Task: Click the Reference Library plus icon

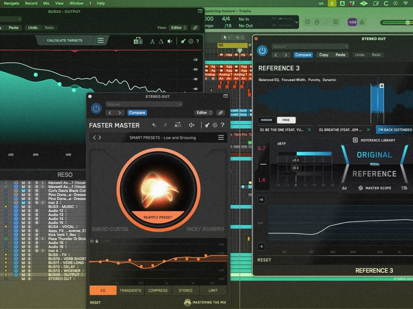Action: (x=355, y=140)
